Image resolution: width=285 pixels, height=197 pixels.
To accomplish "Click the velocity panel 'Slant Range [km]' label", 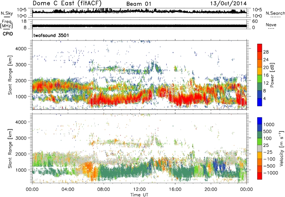I will coord(10,149).
